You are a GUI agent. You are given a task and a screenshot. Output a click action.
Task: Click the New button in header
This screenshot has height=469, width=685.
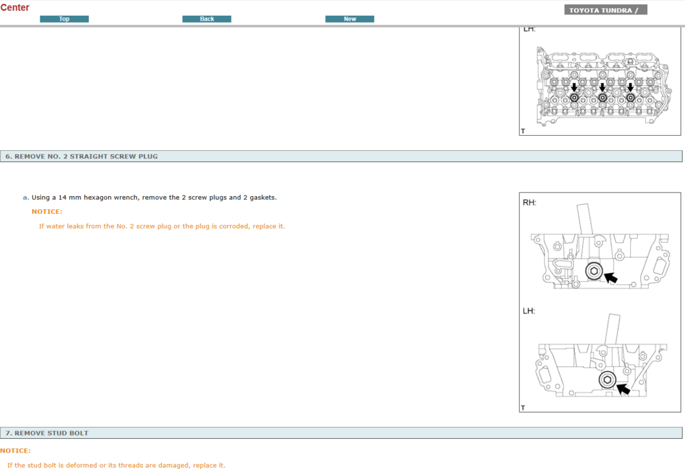coord(349,19)
